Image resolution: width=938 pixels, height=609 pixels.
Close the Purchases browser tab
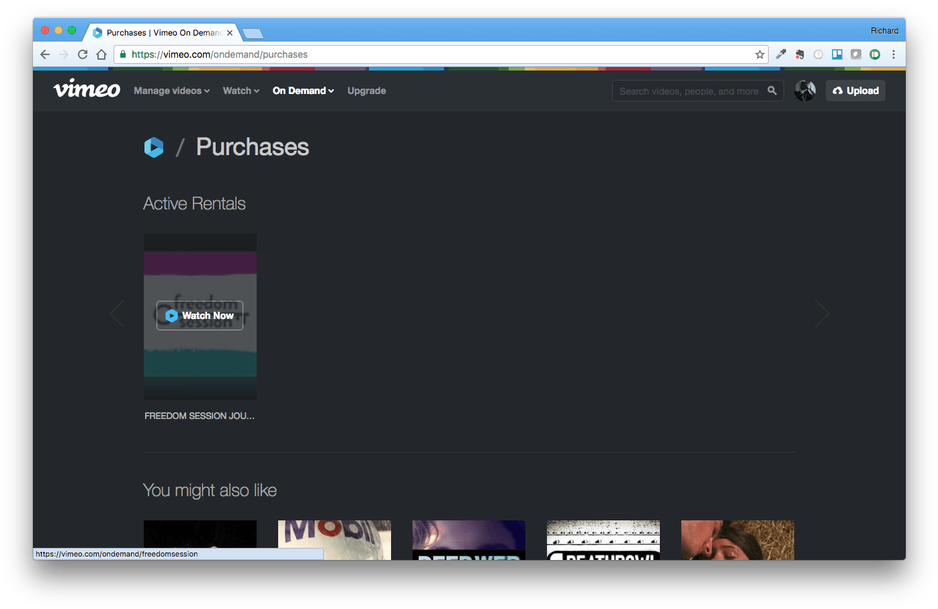[x=230, y=32]
